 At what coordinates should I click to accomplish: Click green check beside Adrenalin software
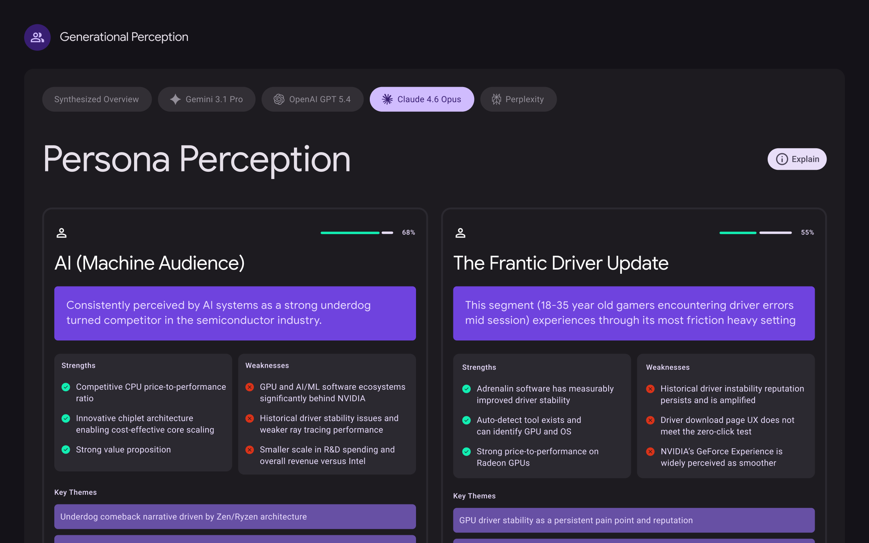coord(466,389)
